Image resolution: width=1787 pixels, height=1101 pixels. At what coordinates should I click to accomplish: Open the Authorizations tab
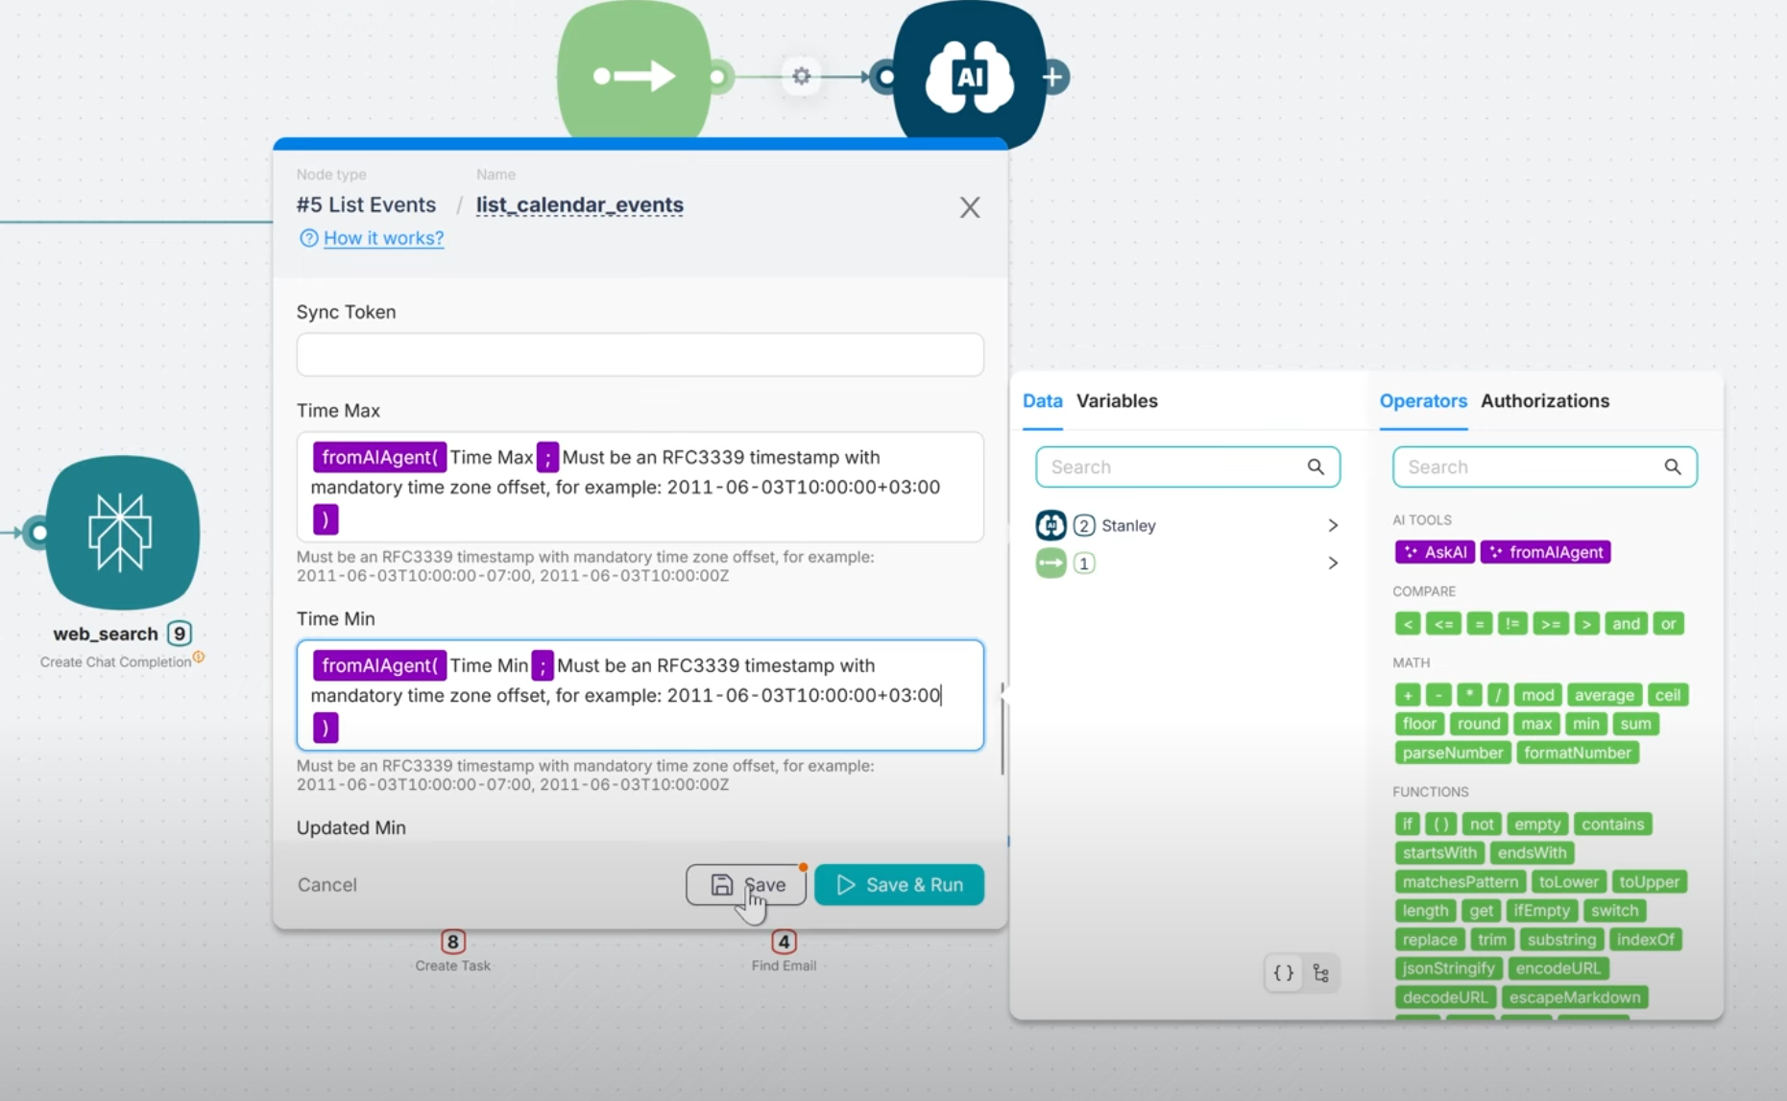(1544, 401)
